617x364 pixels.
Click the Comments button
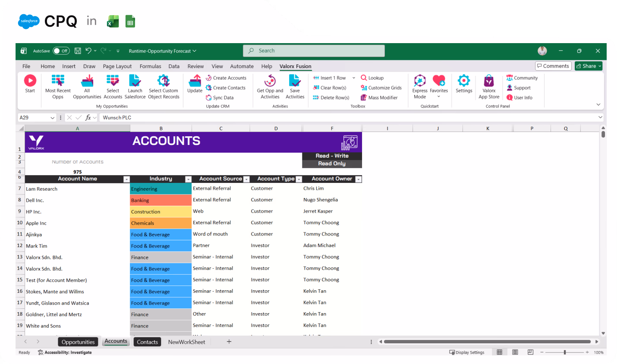pos(553,66)
